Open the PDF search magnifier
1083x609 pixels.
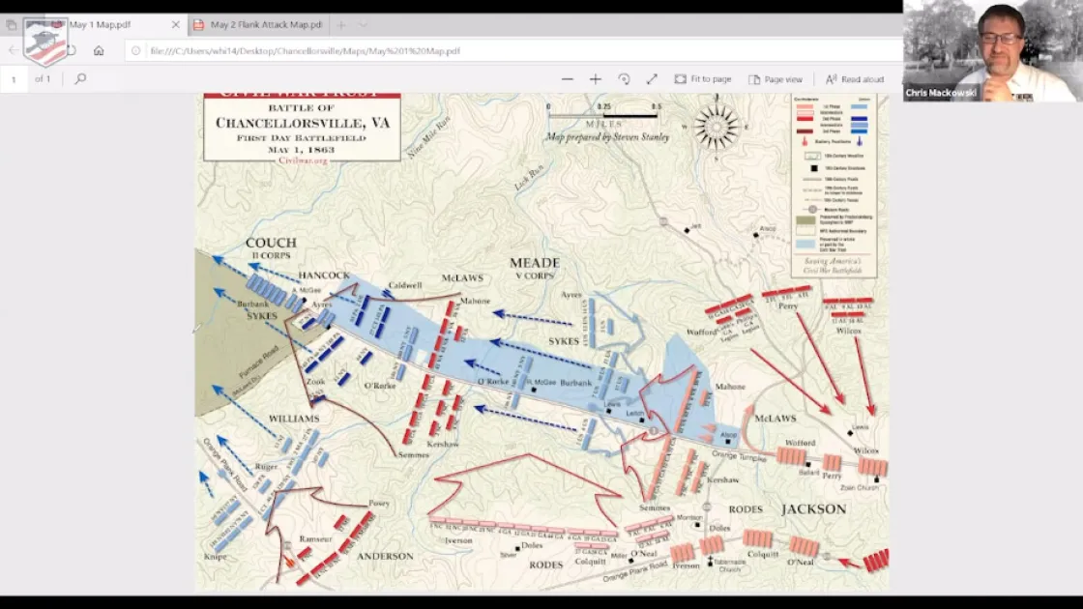81,79
